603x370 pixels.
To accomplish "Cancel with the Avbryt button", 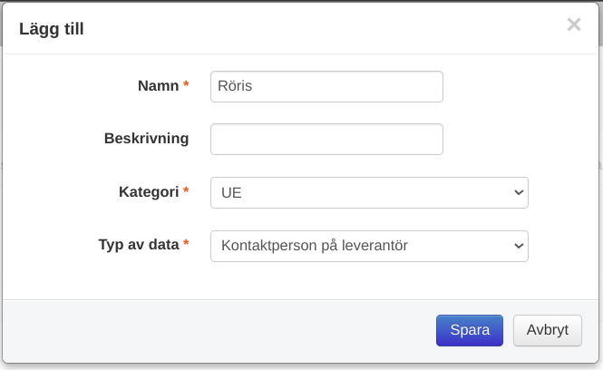I will (547, 330).
